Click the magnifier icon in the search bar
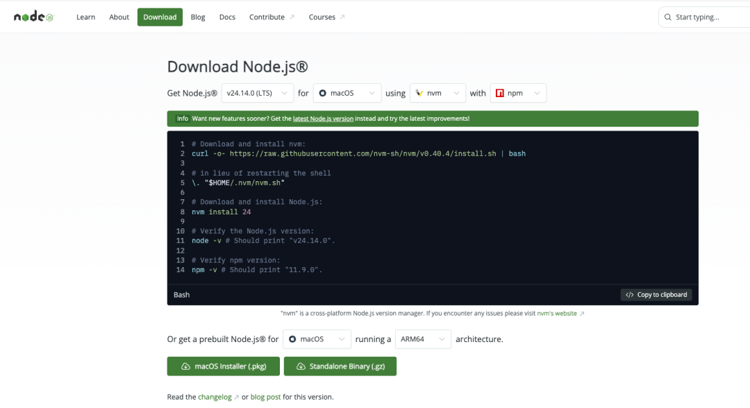Image resolution: width=750 pixels, height=408 pixels. point(667,17)
